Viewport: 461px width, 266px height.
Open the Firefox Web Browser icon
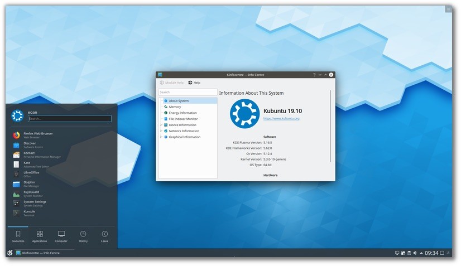(17, 135)
